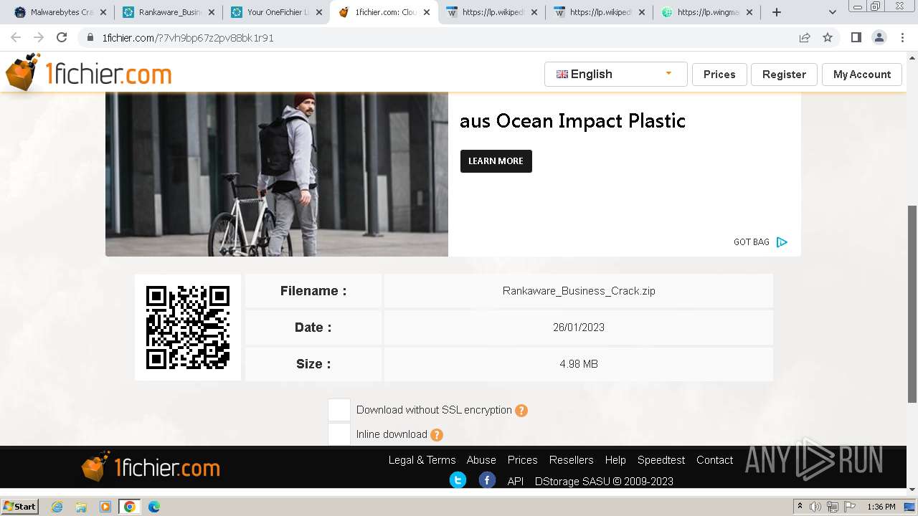Viewport: 918px width, 516px height.
Task: Click the taskbar clock showing 1:36 PM
Action: (x=881, y=507)
